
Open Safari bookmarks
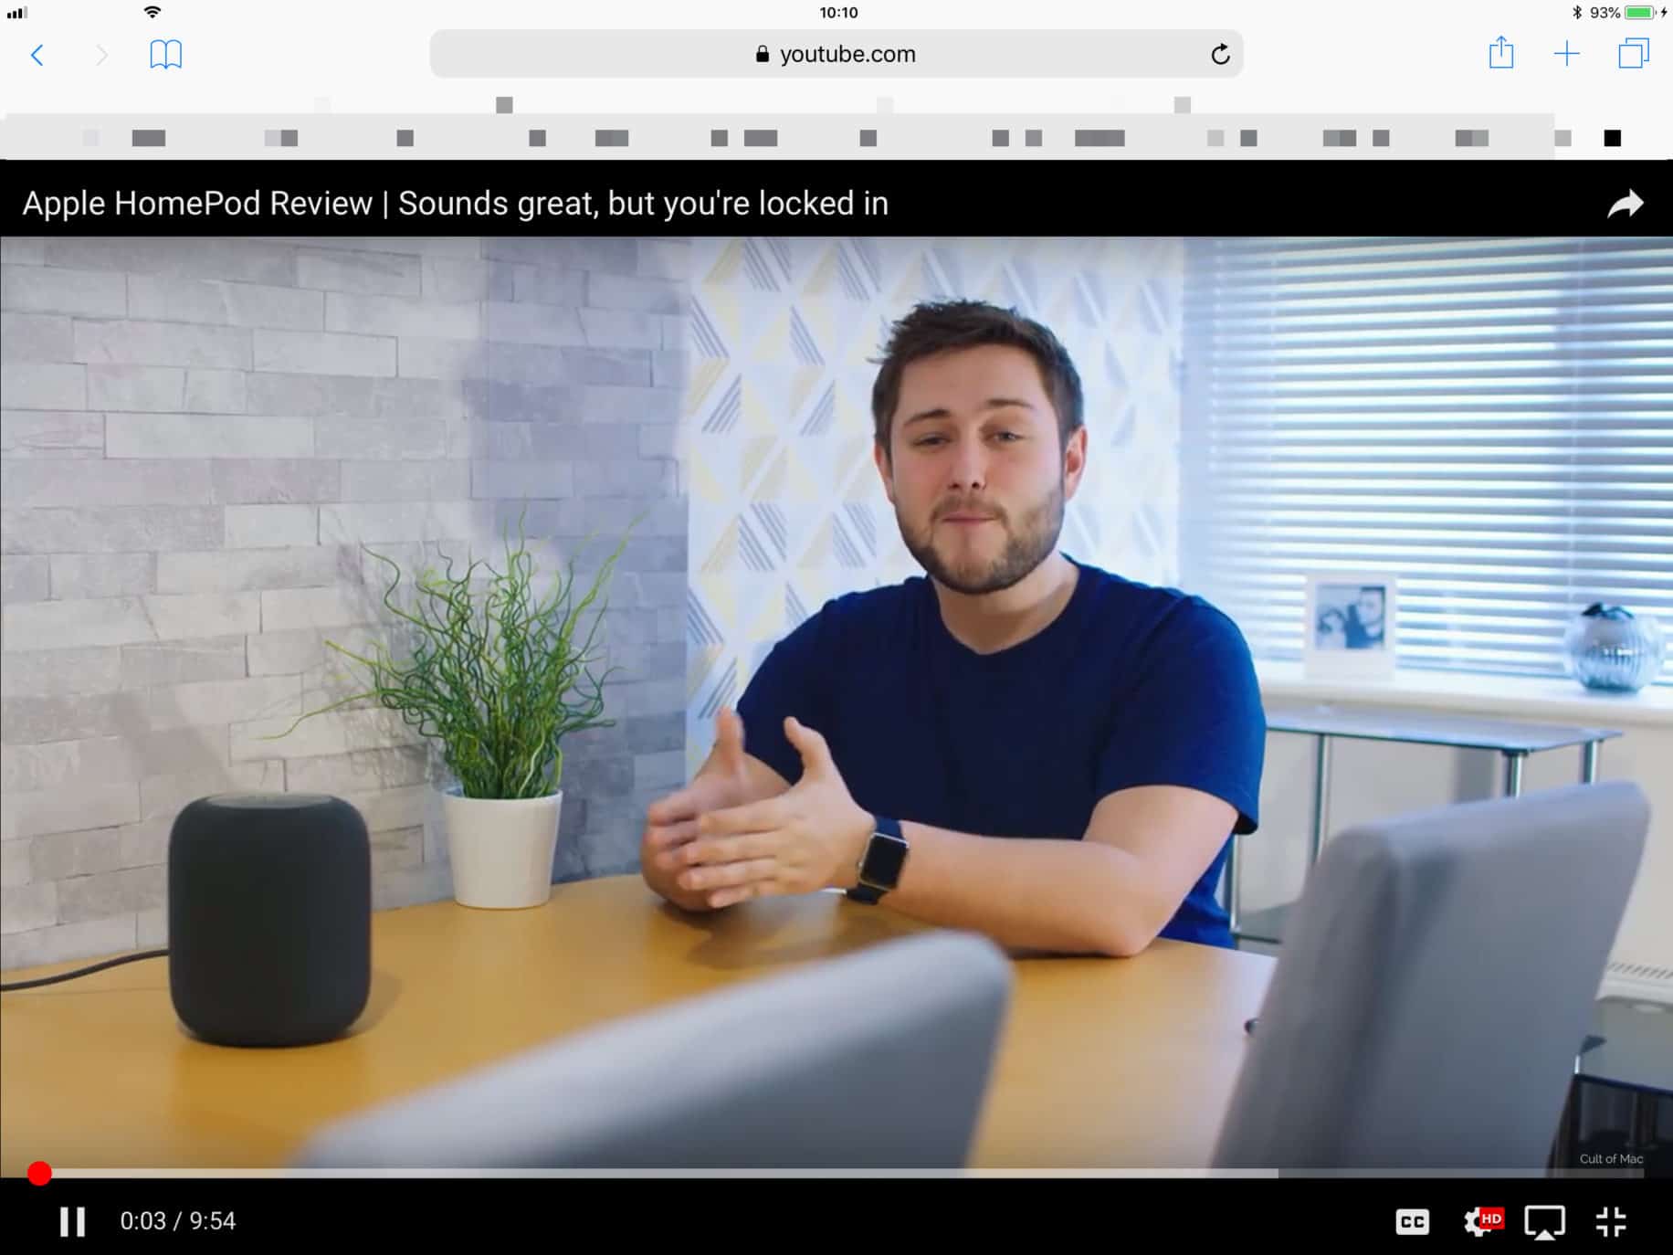(x=166, y=55)
